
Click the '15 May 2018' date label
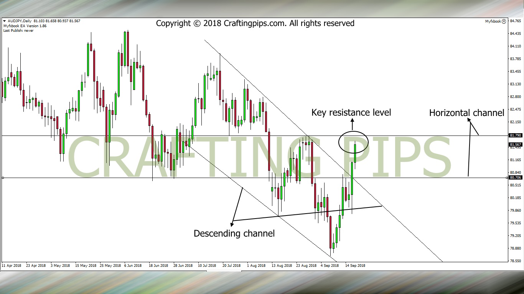85,265
